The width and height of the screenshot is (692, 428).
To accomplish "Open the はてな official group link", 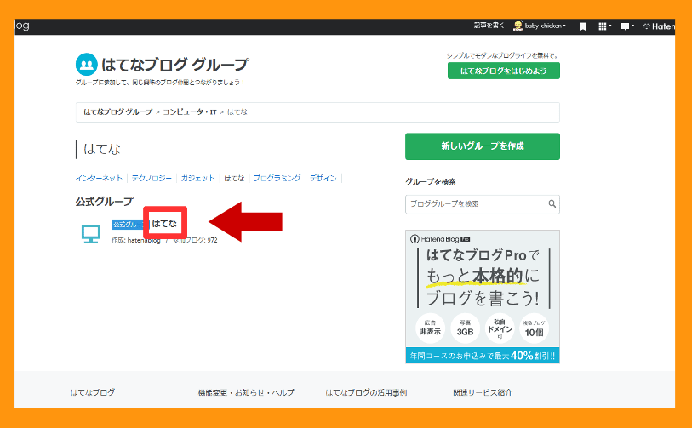I will 164,224.
